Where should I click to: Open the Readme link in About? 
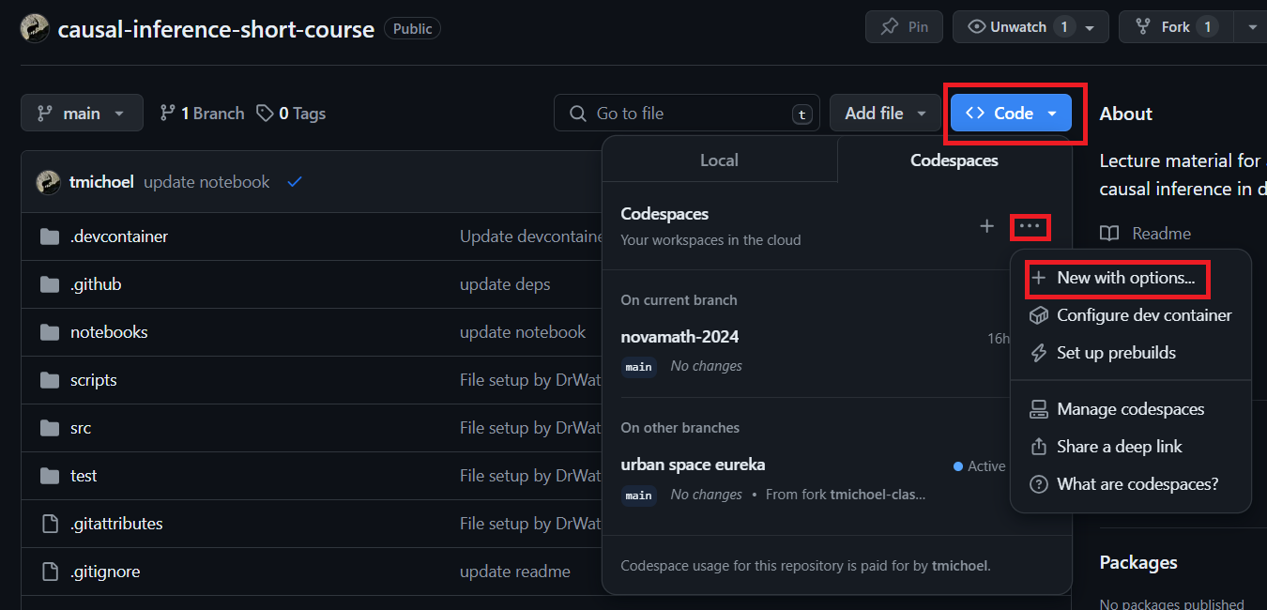pos(1145,234)
